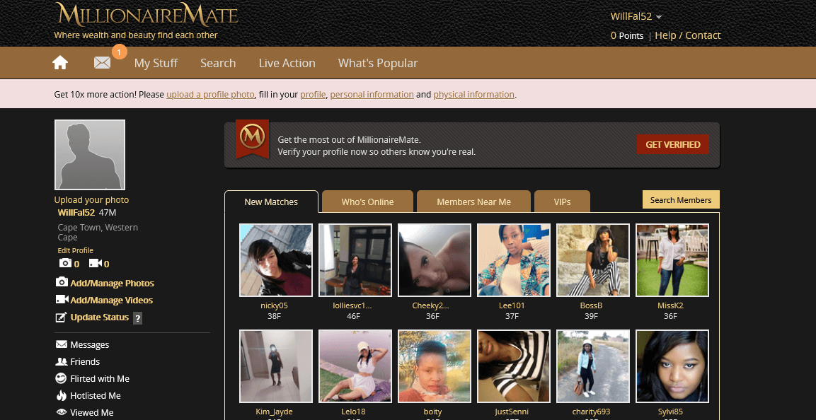Open lolliesvc1's profile photo
The height and width of the screenshot is (420, 816).
[355, 260]
